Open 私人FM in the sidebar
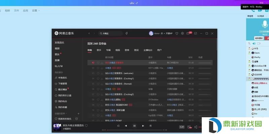This screenshot has width=269, height=134. pyautogui.click(x=59, y=66)
